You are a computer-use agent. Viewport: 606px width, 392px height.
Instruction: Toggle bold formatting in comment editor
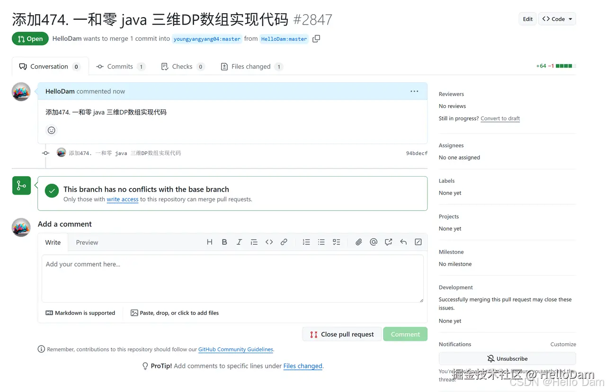(224, 242)
